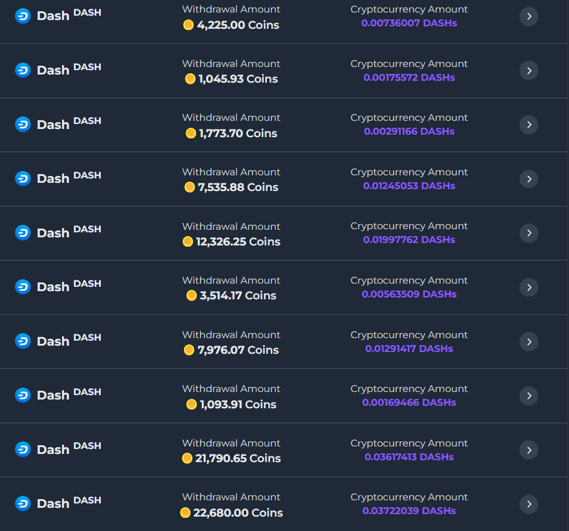Open arrow for 12,326.25 Coins withdrawal

[529, 233]
